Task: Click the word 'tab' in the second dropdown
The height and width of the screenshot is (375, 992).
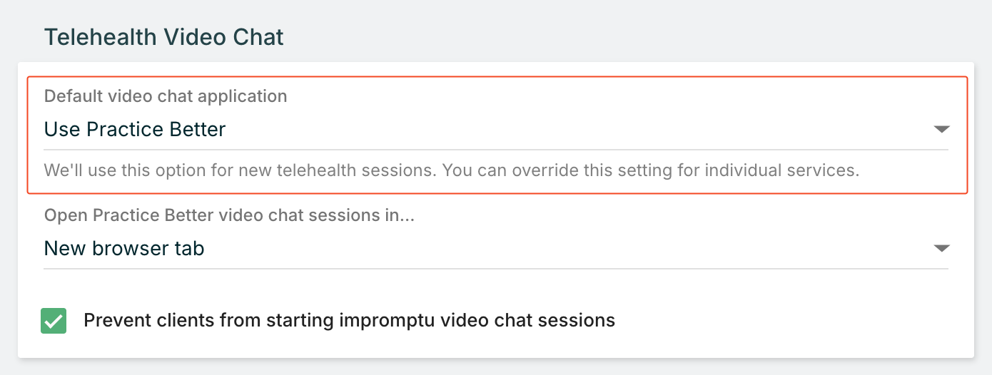Action: point(192,249)
